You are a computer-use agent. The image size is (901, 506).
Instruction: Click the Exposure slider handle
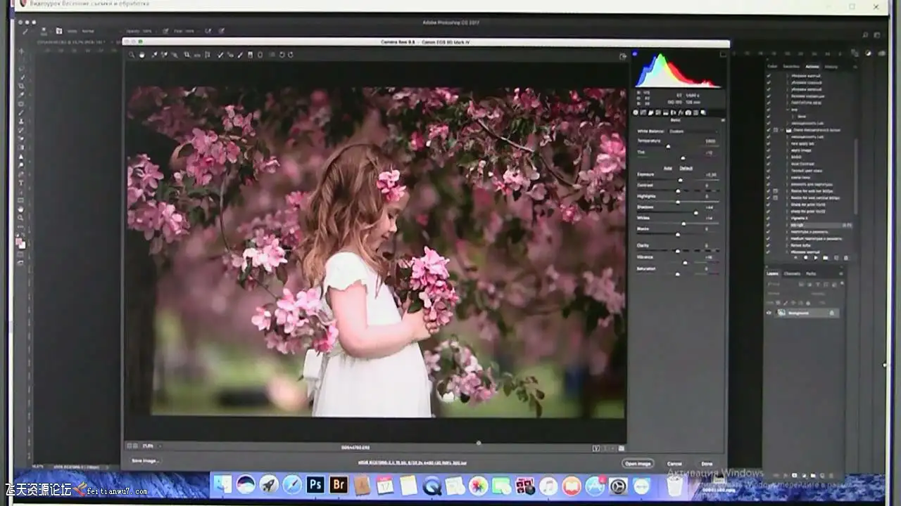coord(680,180)
